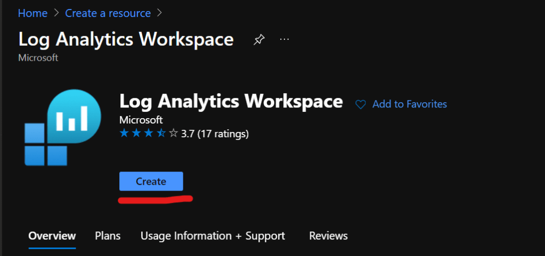Pin Log Analytics Workspace to dashboard
545x256 pixels.
(258, 40)
